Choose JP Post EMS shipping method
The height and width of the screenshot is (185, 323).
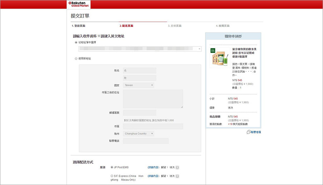pyautogui.click(x=112, y=167)
